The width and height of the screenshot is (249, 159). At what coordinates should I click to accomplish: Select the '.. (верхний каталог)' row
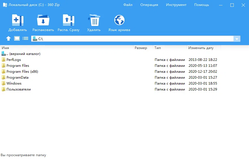[111, 54]
